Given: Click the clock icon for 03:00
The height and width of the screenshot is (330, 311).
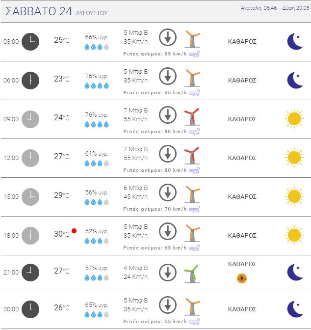Looking at the screenshot, I should (x=30, y=42).
